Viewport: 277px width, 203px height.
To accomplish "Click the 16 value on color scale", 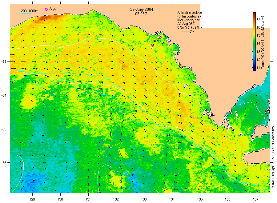I will [258, 27].
